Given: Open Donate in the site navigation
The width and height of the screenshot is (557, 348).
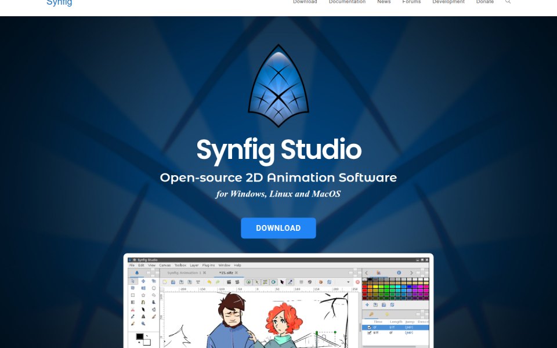Looking at the screenshot, I should [x=485, y=2].
